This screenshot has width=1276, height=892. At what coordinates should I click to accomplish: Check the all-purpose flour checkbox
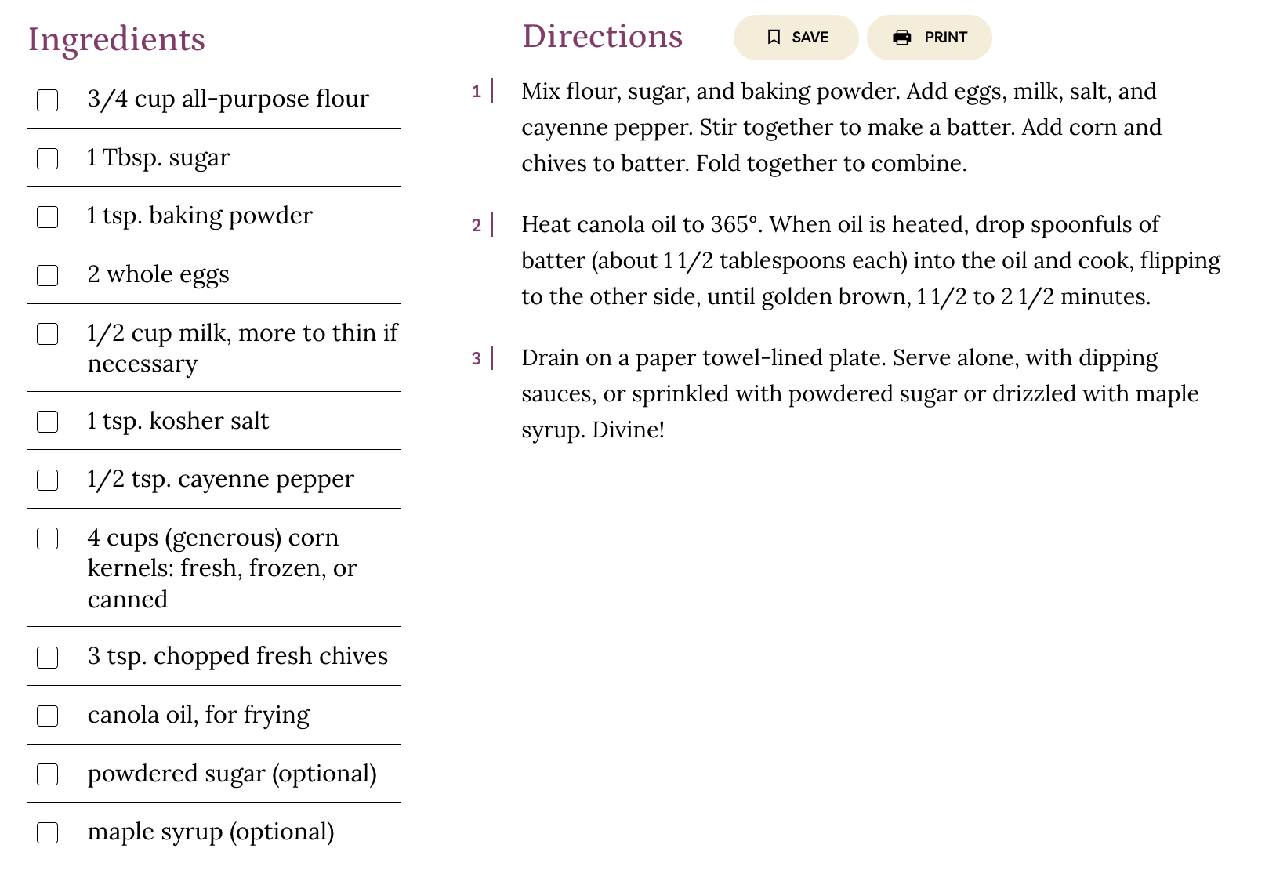[x=48, y=100]
